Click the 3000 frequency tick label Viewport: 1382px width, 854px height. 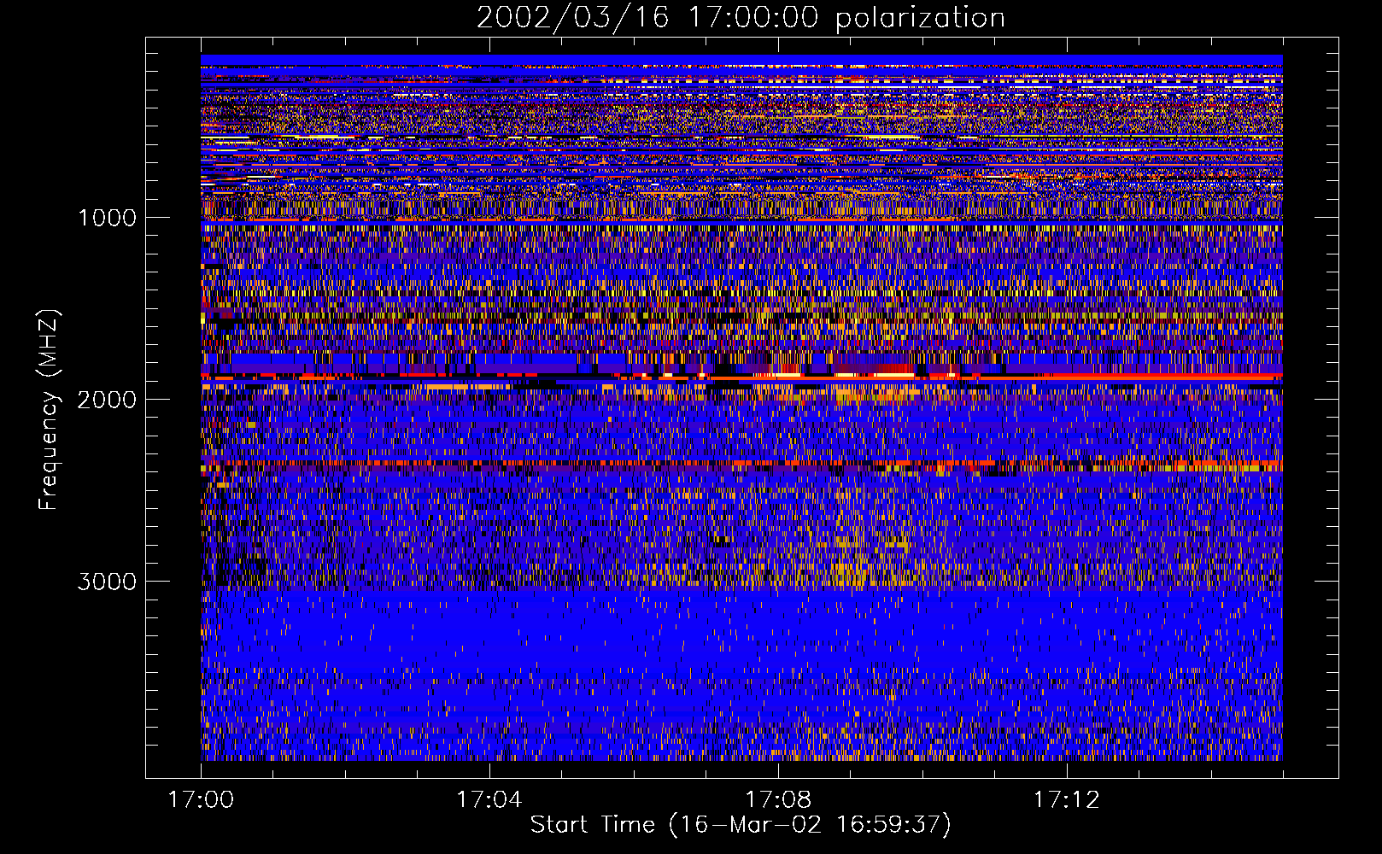(x=107, y=582)
